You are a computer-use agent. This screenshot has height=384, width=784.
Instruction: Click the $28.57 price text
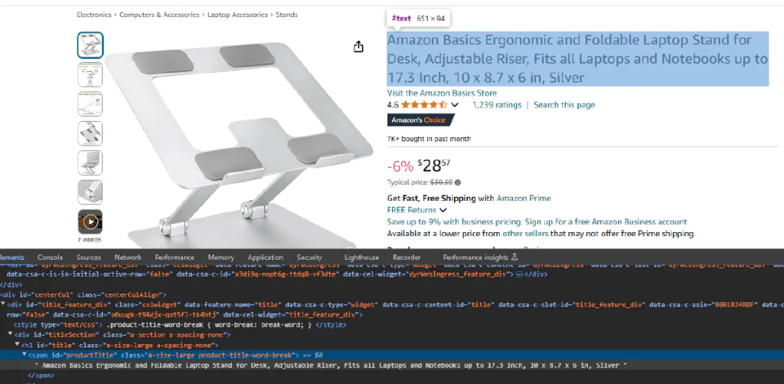click(433, 166)
